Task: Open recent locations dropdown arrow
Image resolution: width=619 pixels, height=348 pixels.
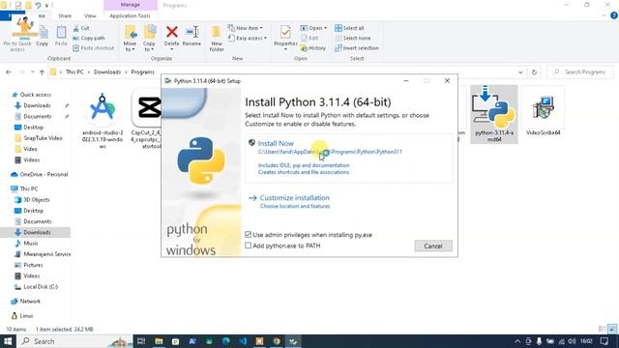Action: click(x=33, y=72)
